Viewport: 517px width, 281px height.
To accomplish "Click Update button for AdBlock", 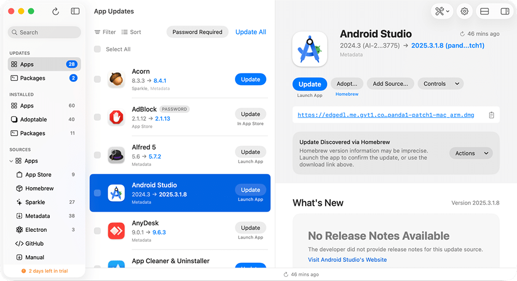I will pyautogui.click(x=250, y=114).
